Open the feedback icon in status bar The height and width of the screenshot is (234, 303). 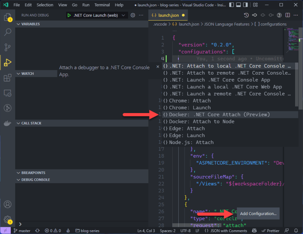pos(287,231)
